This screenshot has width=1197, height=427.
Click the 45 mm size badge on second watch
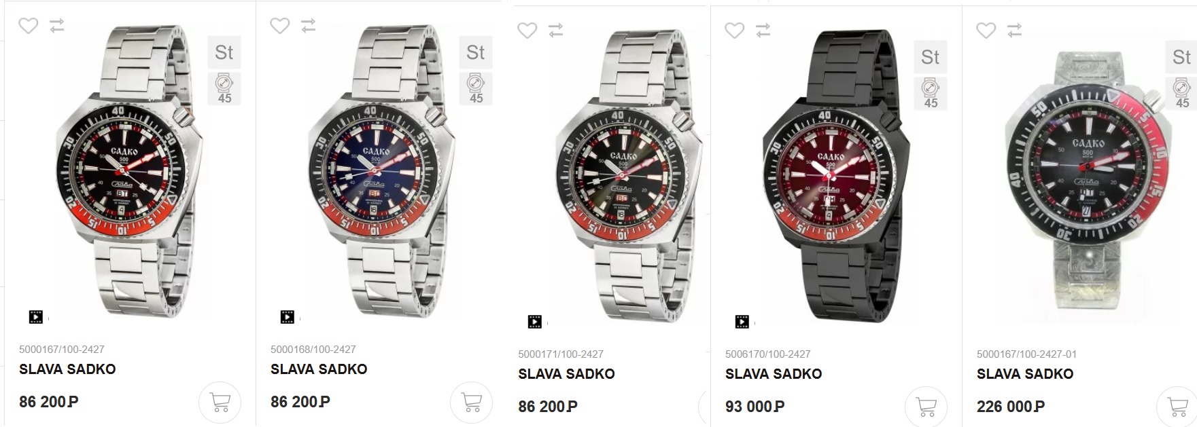(x=476, y=89)
